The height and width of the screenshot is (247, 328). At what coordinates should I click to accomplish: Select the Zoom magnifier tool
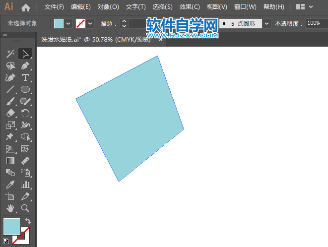click(25, 208)
